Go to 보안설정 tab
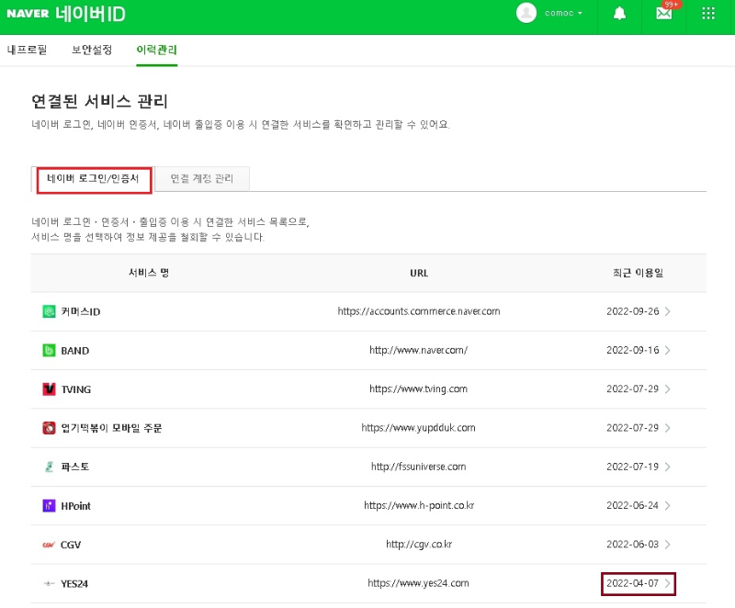This screenshot has width=735, height=608. (92, 50)
